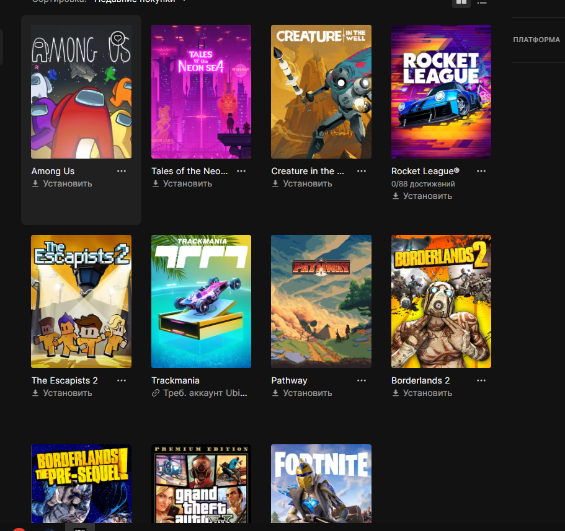Open the Pathway game cover
The image size is (565, 531).
point(321,301)
